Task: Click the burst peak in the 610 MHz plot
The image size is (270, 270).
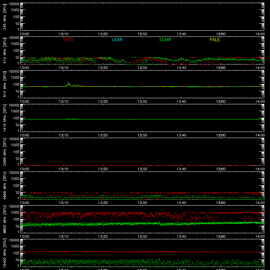Action: (69, 83)
